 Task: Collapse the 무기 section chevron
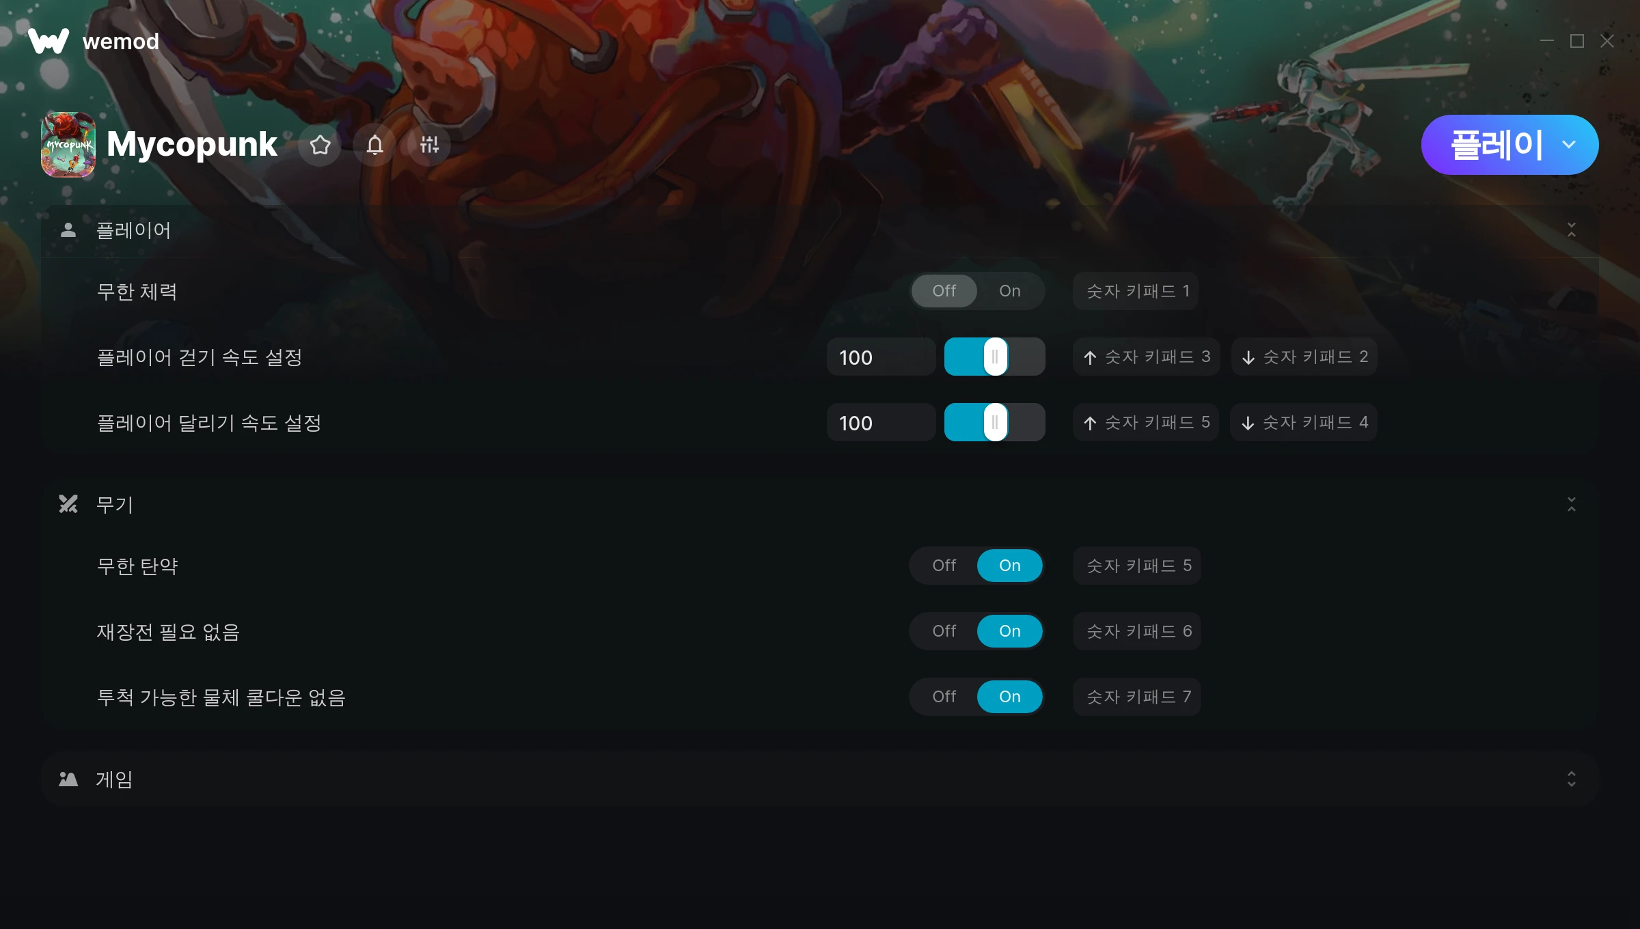1572,504
